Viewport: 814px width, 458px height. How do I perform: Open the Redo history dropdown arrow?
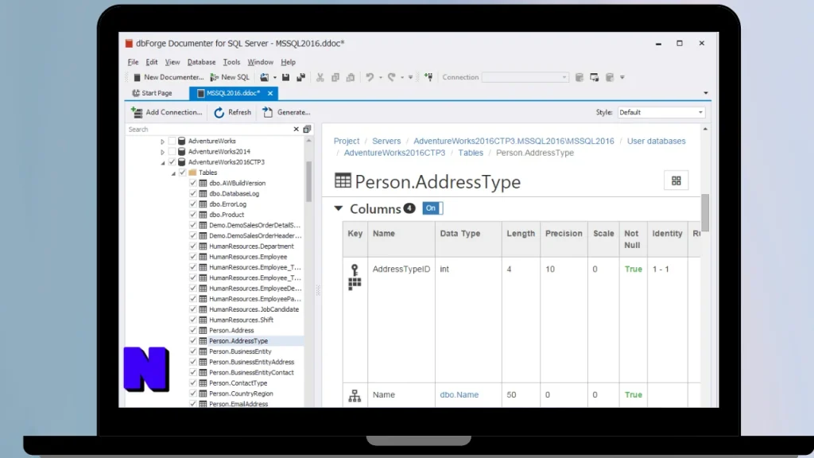pyautogui.click(x=401, y=77)
